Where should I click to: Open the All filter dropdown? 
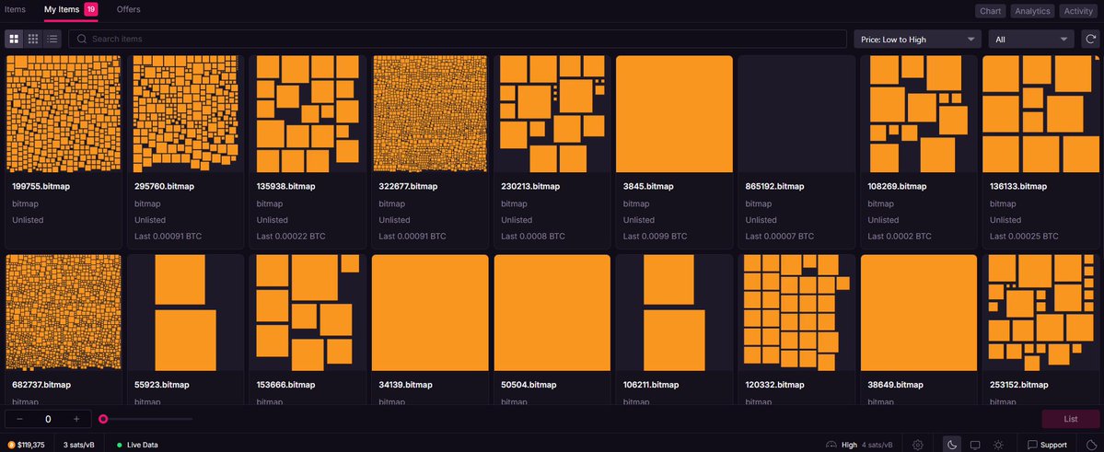point(1030,40)
